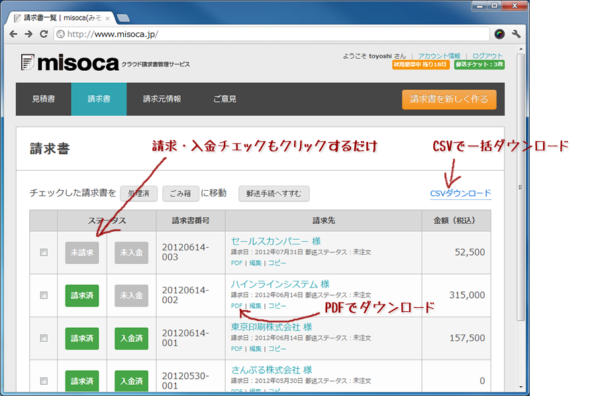Viewport: 596px width, 396px height.
Task: Click the 請求先 column header
Action: point(323,221)
